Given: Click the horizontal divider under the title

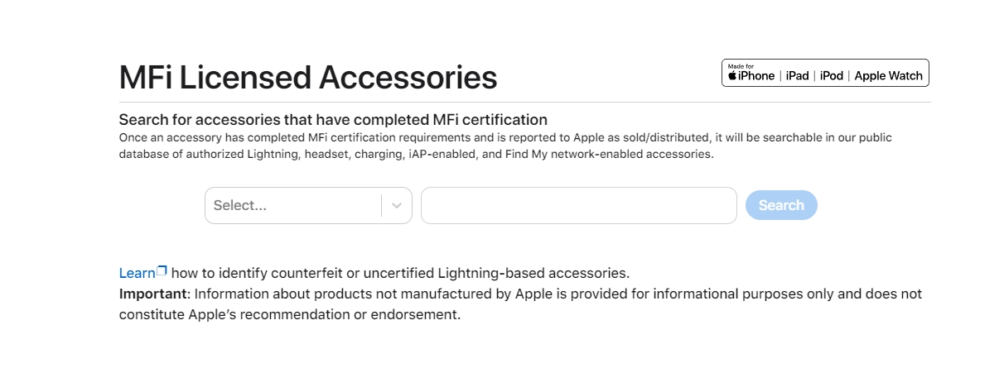Looking at the screenshot, I should pyautogui.click(x=524, y=103).
